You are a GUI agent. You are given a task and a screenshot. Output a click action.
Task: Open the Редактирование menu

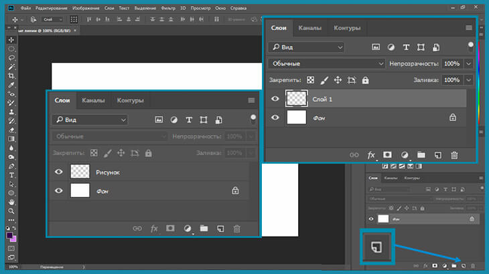pos(52,8)
